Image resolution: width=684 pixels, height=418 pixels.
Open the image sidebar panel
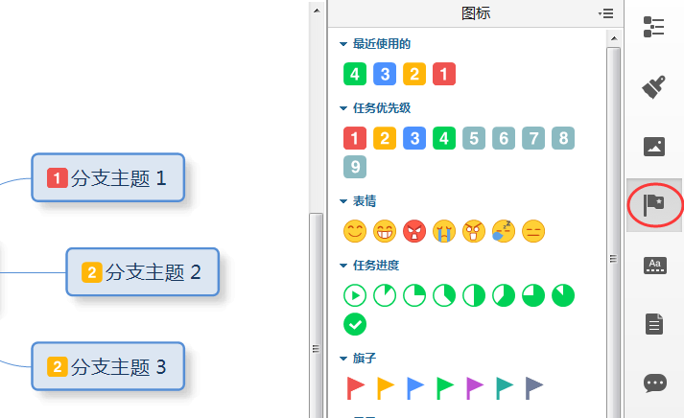point(654,147)
